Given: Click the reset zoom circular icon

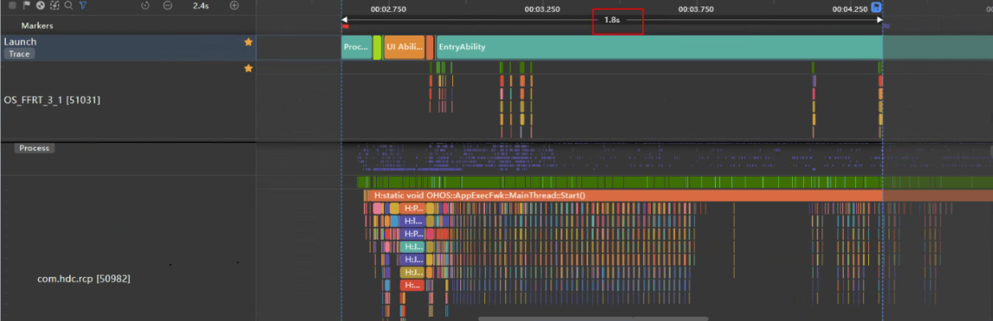Looking at the screenshot, I should pyautogui.click(x=145, y=5).
